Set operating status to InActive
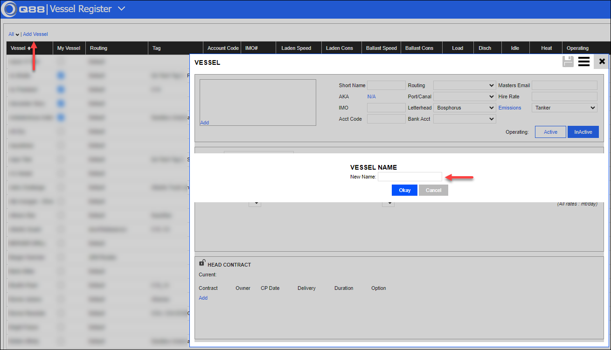 (x=583, y=132)
